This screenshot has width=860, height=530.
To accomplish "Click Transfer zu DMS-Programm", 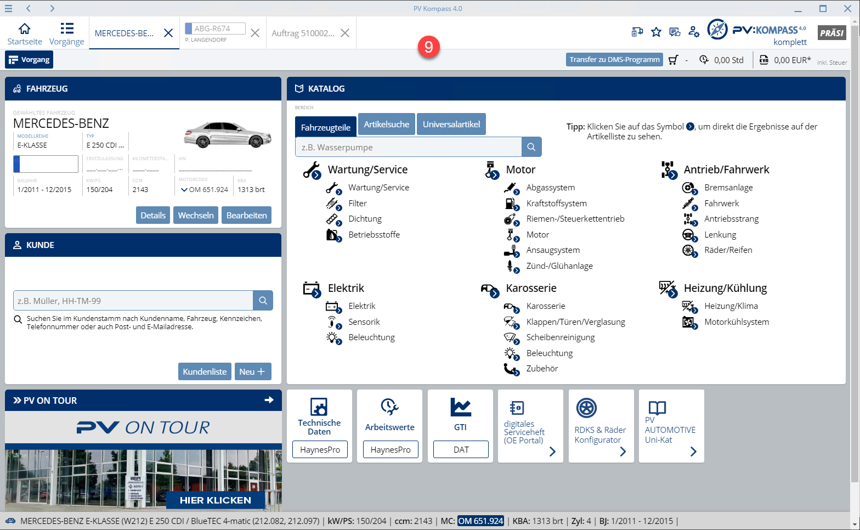I will click(614, 60).
